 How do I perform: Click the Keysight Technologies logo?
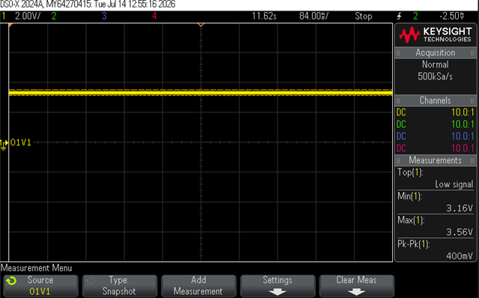[435, 34]
